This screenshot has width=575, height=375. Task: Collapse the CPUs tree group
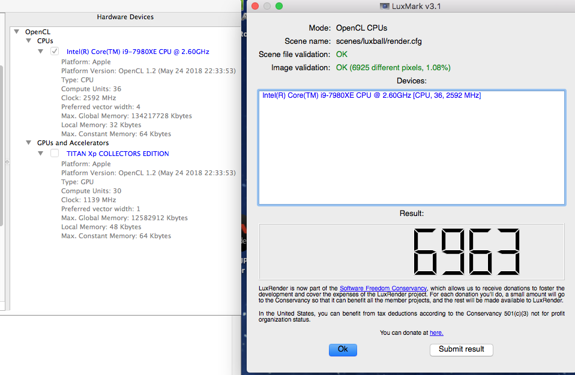(29, 41)
